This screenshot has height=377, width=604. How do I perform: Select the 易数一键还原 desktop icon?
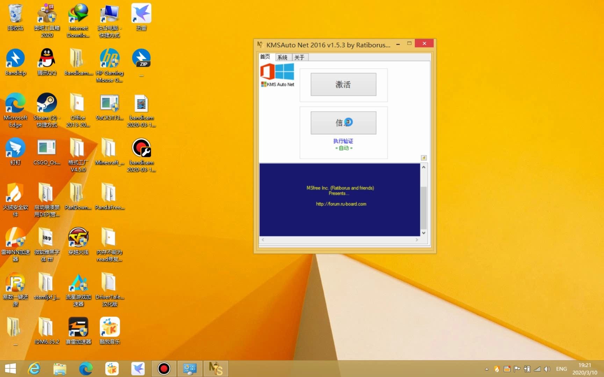coord(15,290)
